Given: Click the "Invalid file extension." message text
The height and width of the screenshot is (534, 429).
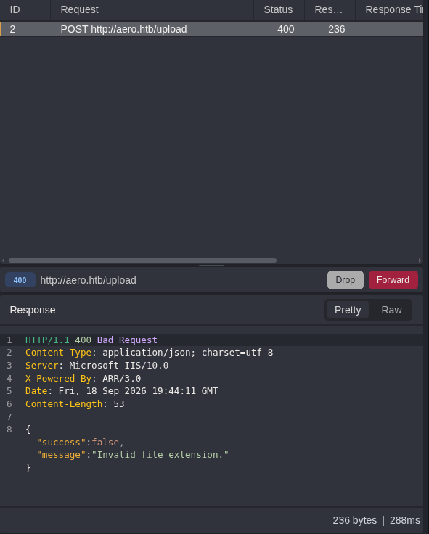Looking at the screenshot, I should (160, 455).
